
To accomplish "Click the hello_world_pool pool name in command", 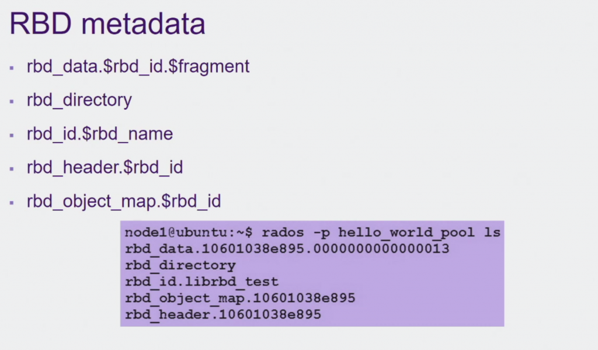I will pos(406,233).
